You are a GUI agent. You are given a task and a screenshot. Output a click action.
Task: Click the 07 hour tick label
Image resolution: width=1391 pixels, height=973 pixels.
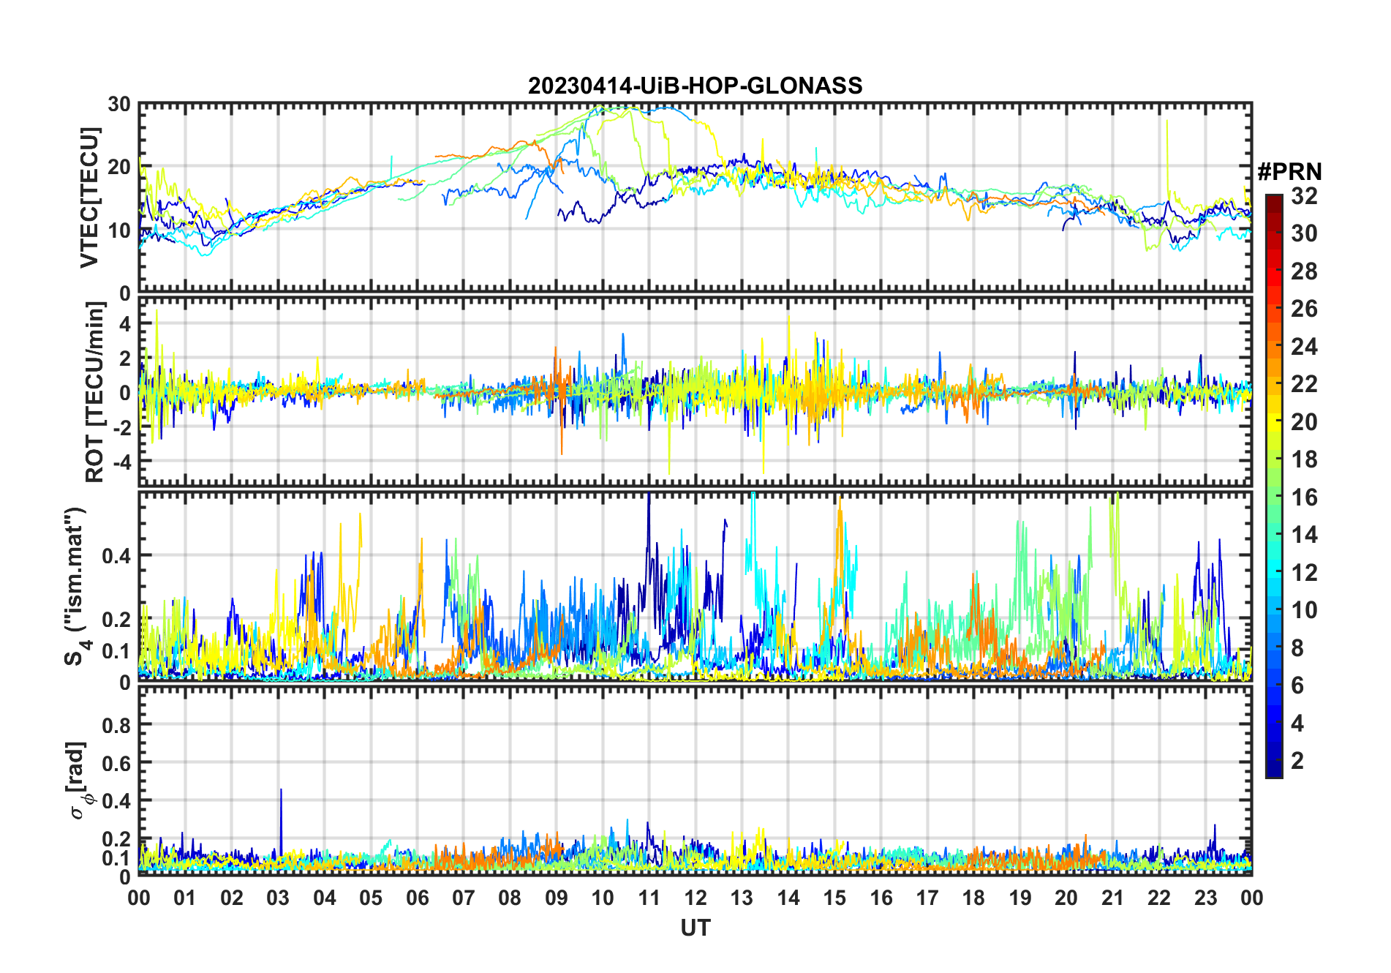(464, 898)
